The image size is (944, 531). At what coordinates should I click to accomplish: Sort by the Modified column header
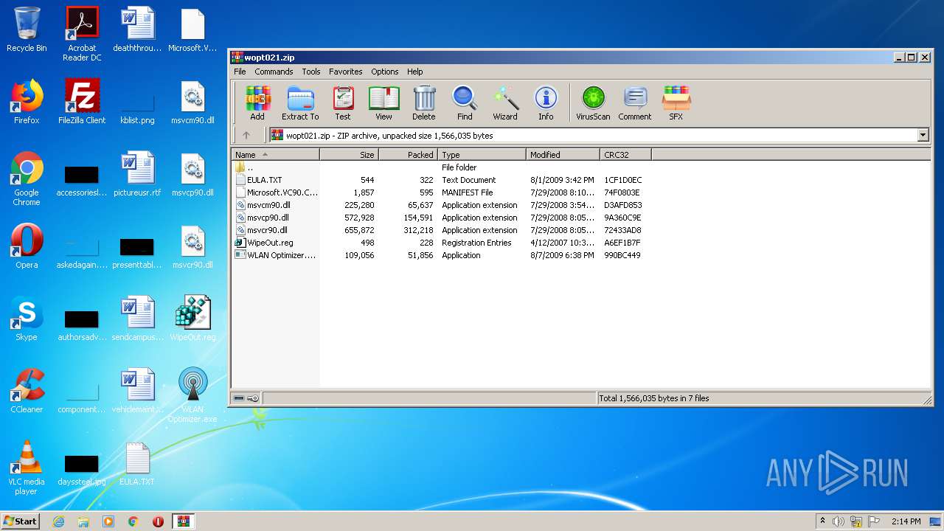pyautogui.click(x=563, y=155)
